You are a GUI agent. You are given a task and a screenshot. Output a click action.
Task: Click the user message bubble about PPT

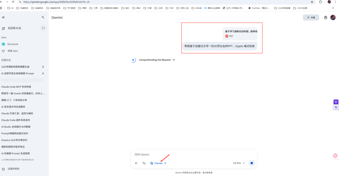coord(219,46)
